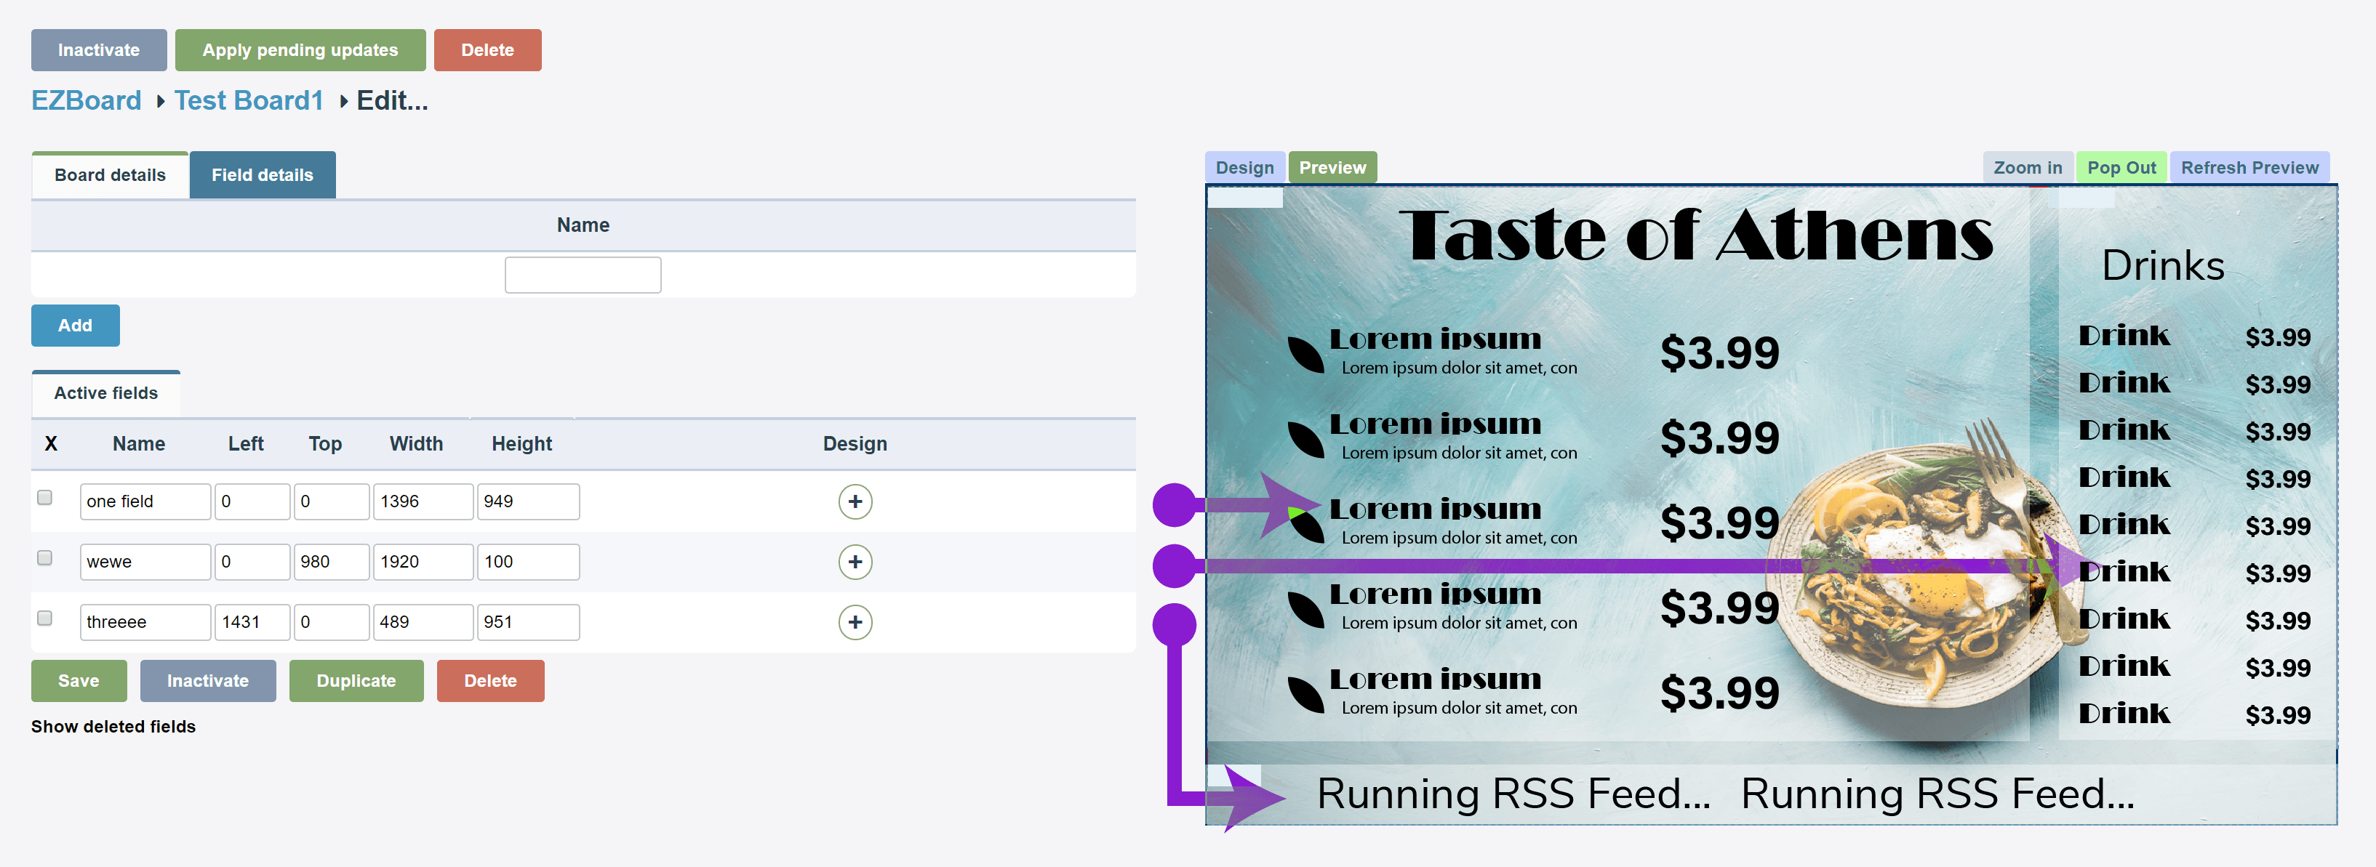
Task: Click the Top input of 'threeee' row
Action: (x=331, y=622)
